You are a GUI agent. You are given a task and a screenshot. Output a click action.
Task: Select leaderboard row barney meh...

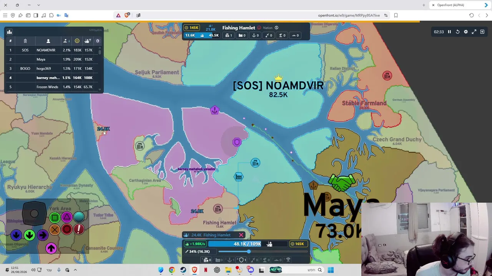(x=52, y=78)
